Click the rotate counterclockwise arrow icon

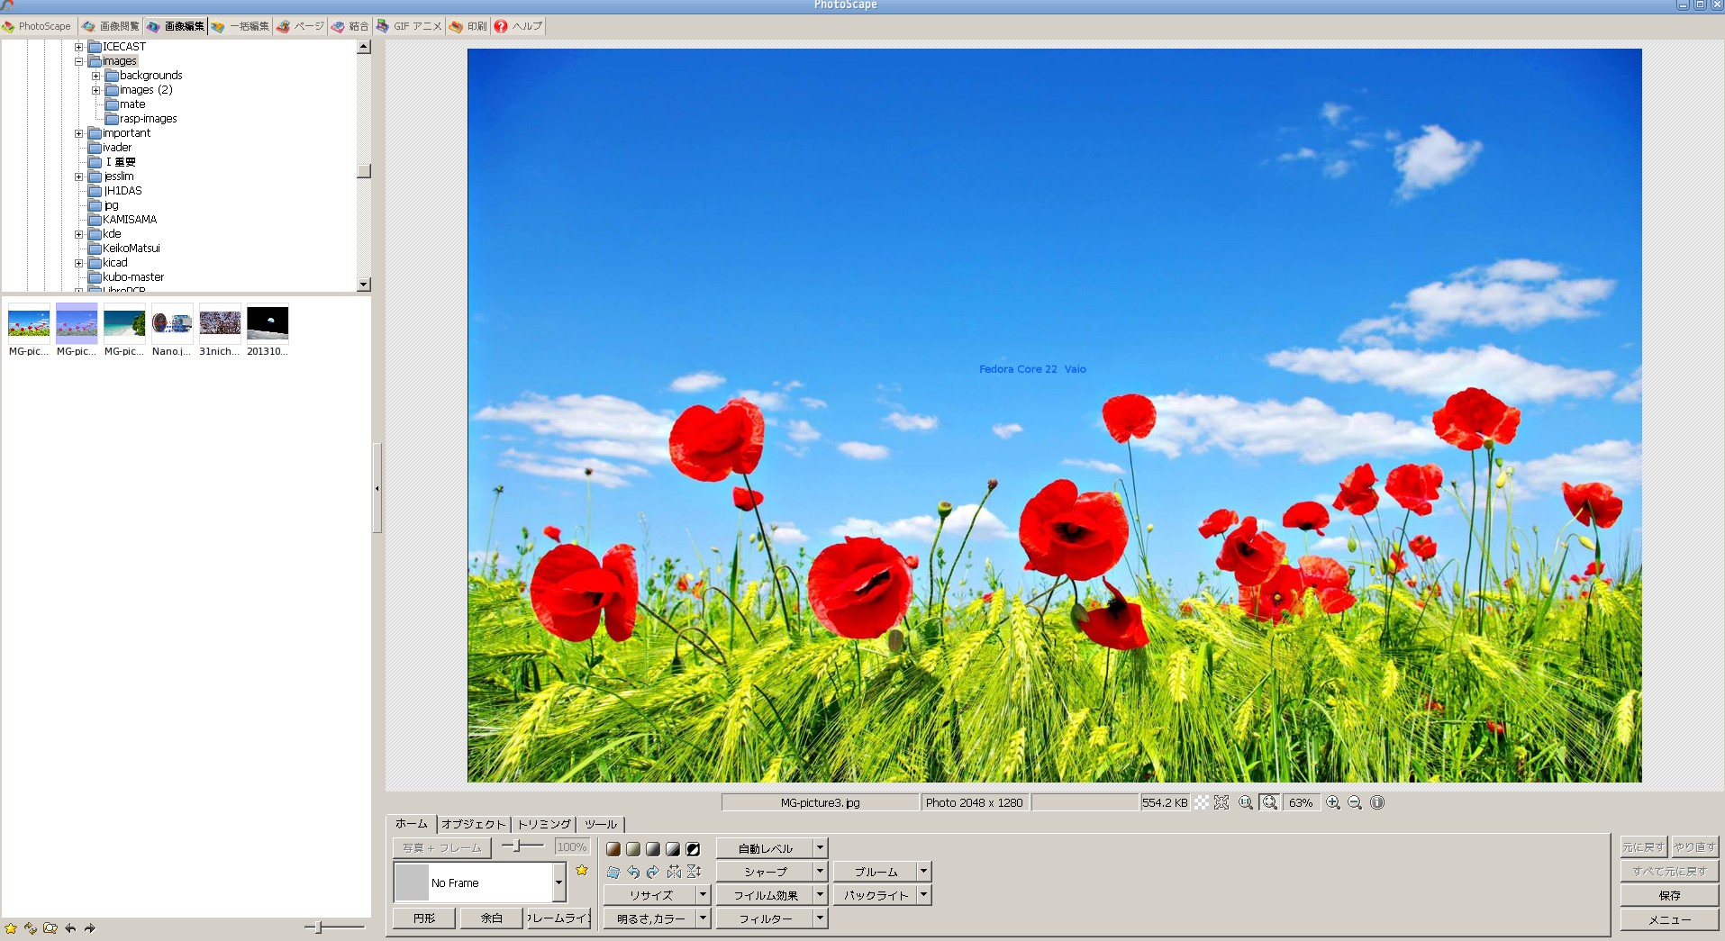pos(633,872)
